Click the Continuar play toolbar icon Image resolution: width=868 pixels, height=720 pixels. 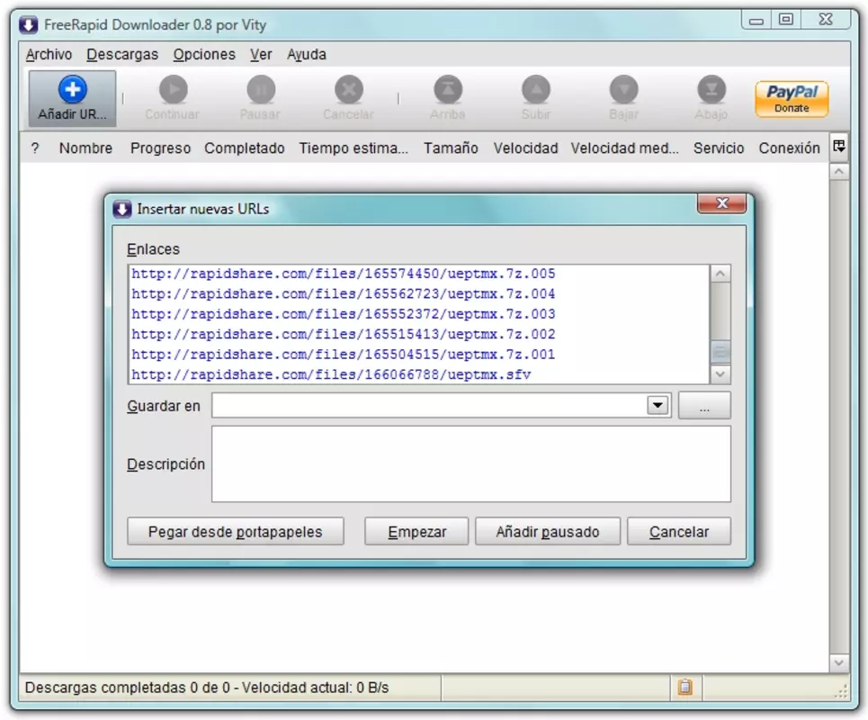click(174, 90)
